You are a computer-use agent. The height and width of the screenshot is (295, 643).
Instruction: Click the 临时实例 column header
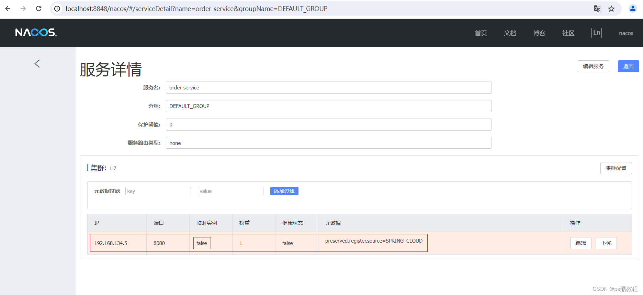[206, 223]
